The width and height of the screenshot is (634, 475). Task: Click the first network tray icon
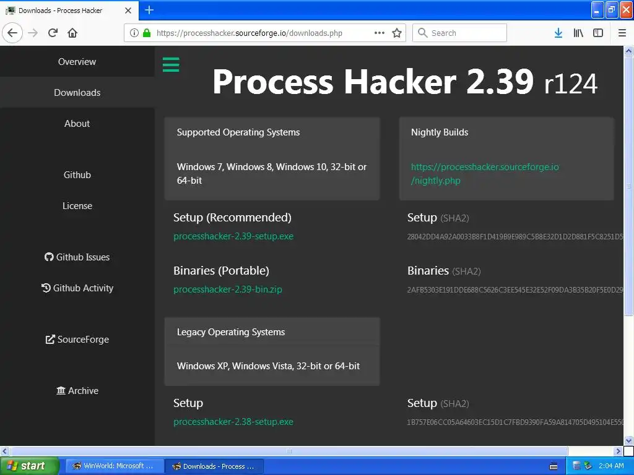(577, 466)
